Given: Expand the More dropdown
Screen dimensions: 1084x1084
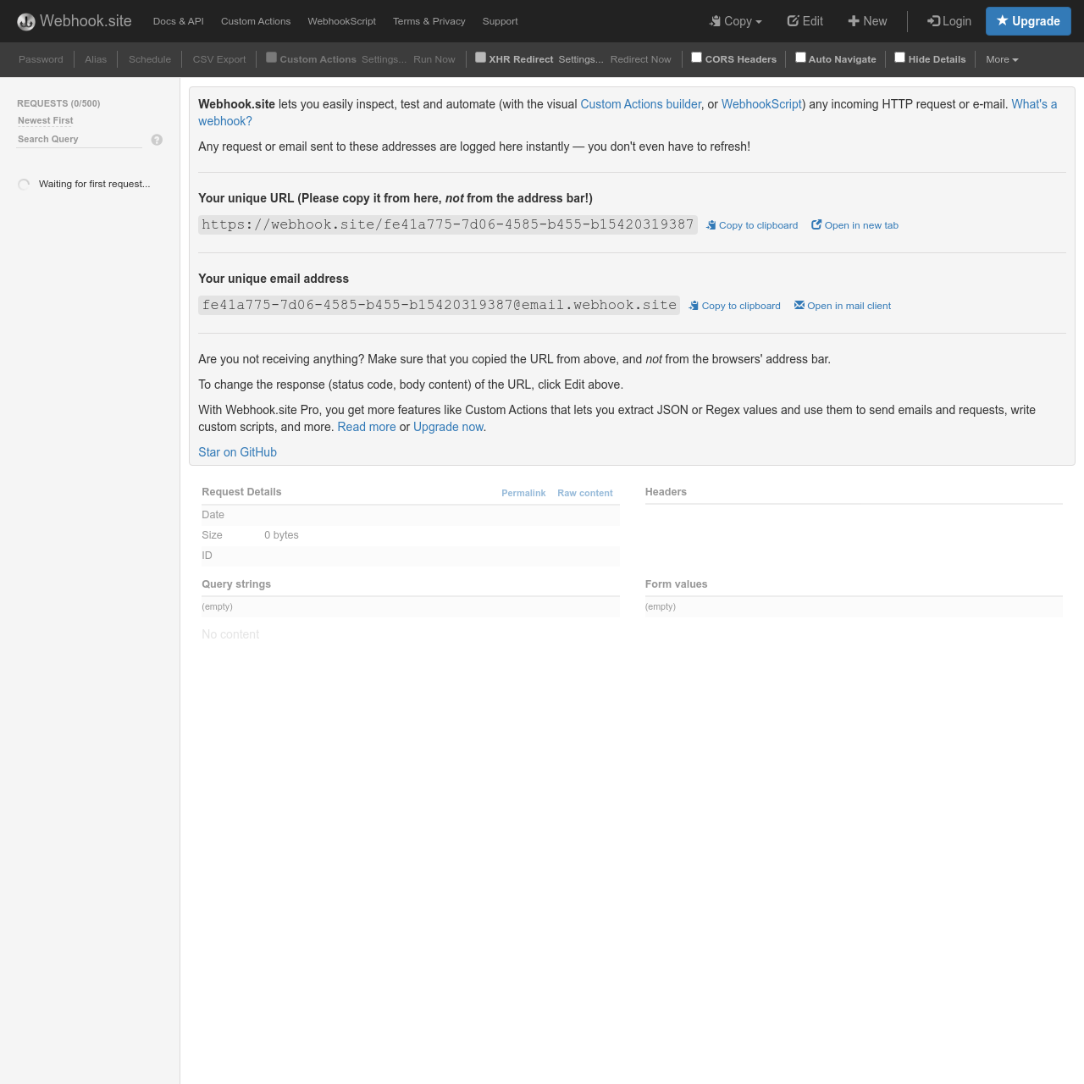Looking at the screenshot, I should click(1002, 59).
